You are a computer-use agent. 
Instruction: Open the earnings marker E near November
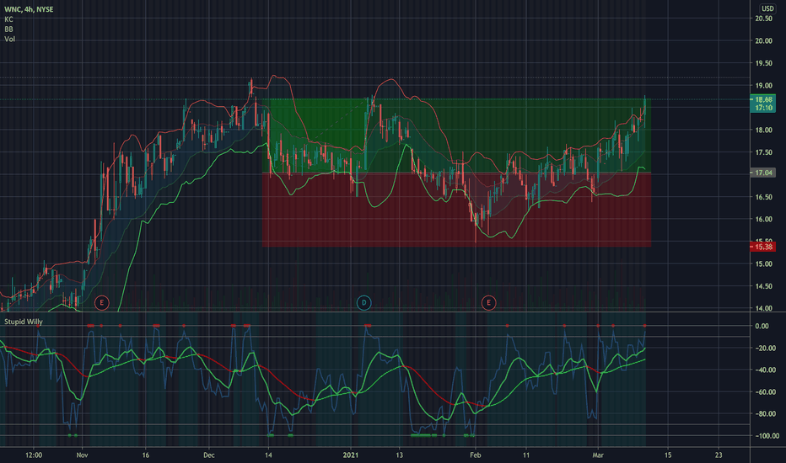pyautogui.click(x=102, y=302)
